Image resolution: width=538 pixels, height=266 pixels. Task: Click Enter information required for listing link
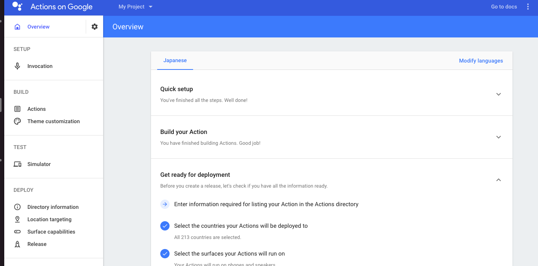pyautogui.click(x=266, y=204)
